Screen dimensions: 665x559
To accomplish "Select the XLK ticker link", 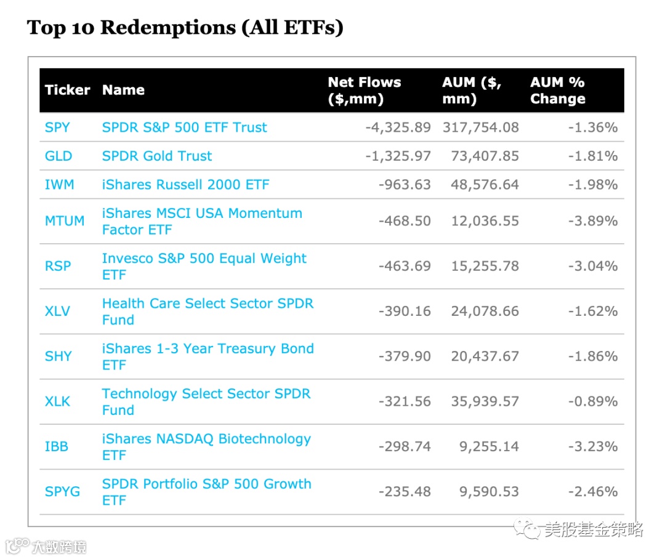I will pos(57,401).
